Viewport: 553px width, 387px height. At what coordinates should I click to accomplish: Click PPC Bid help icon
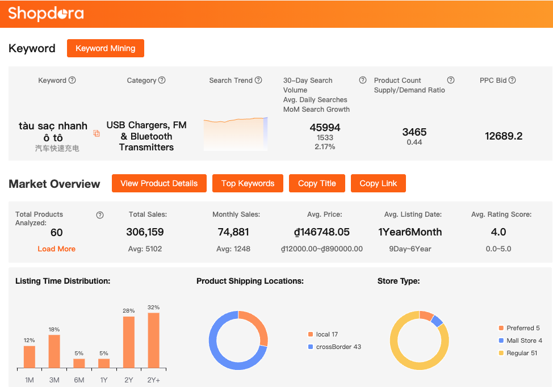512,80
